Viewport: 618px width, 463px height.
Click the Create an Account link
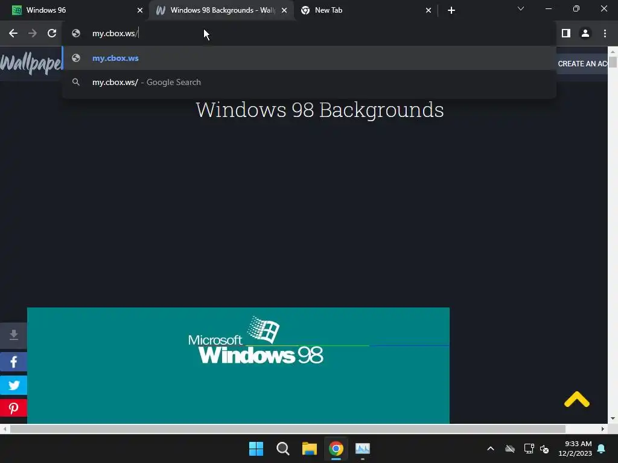pyautogui.click(x=582, y=64)
